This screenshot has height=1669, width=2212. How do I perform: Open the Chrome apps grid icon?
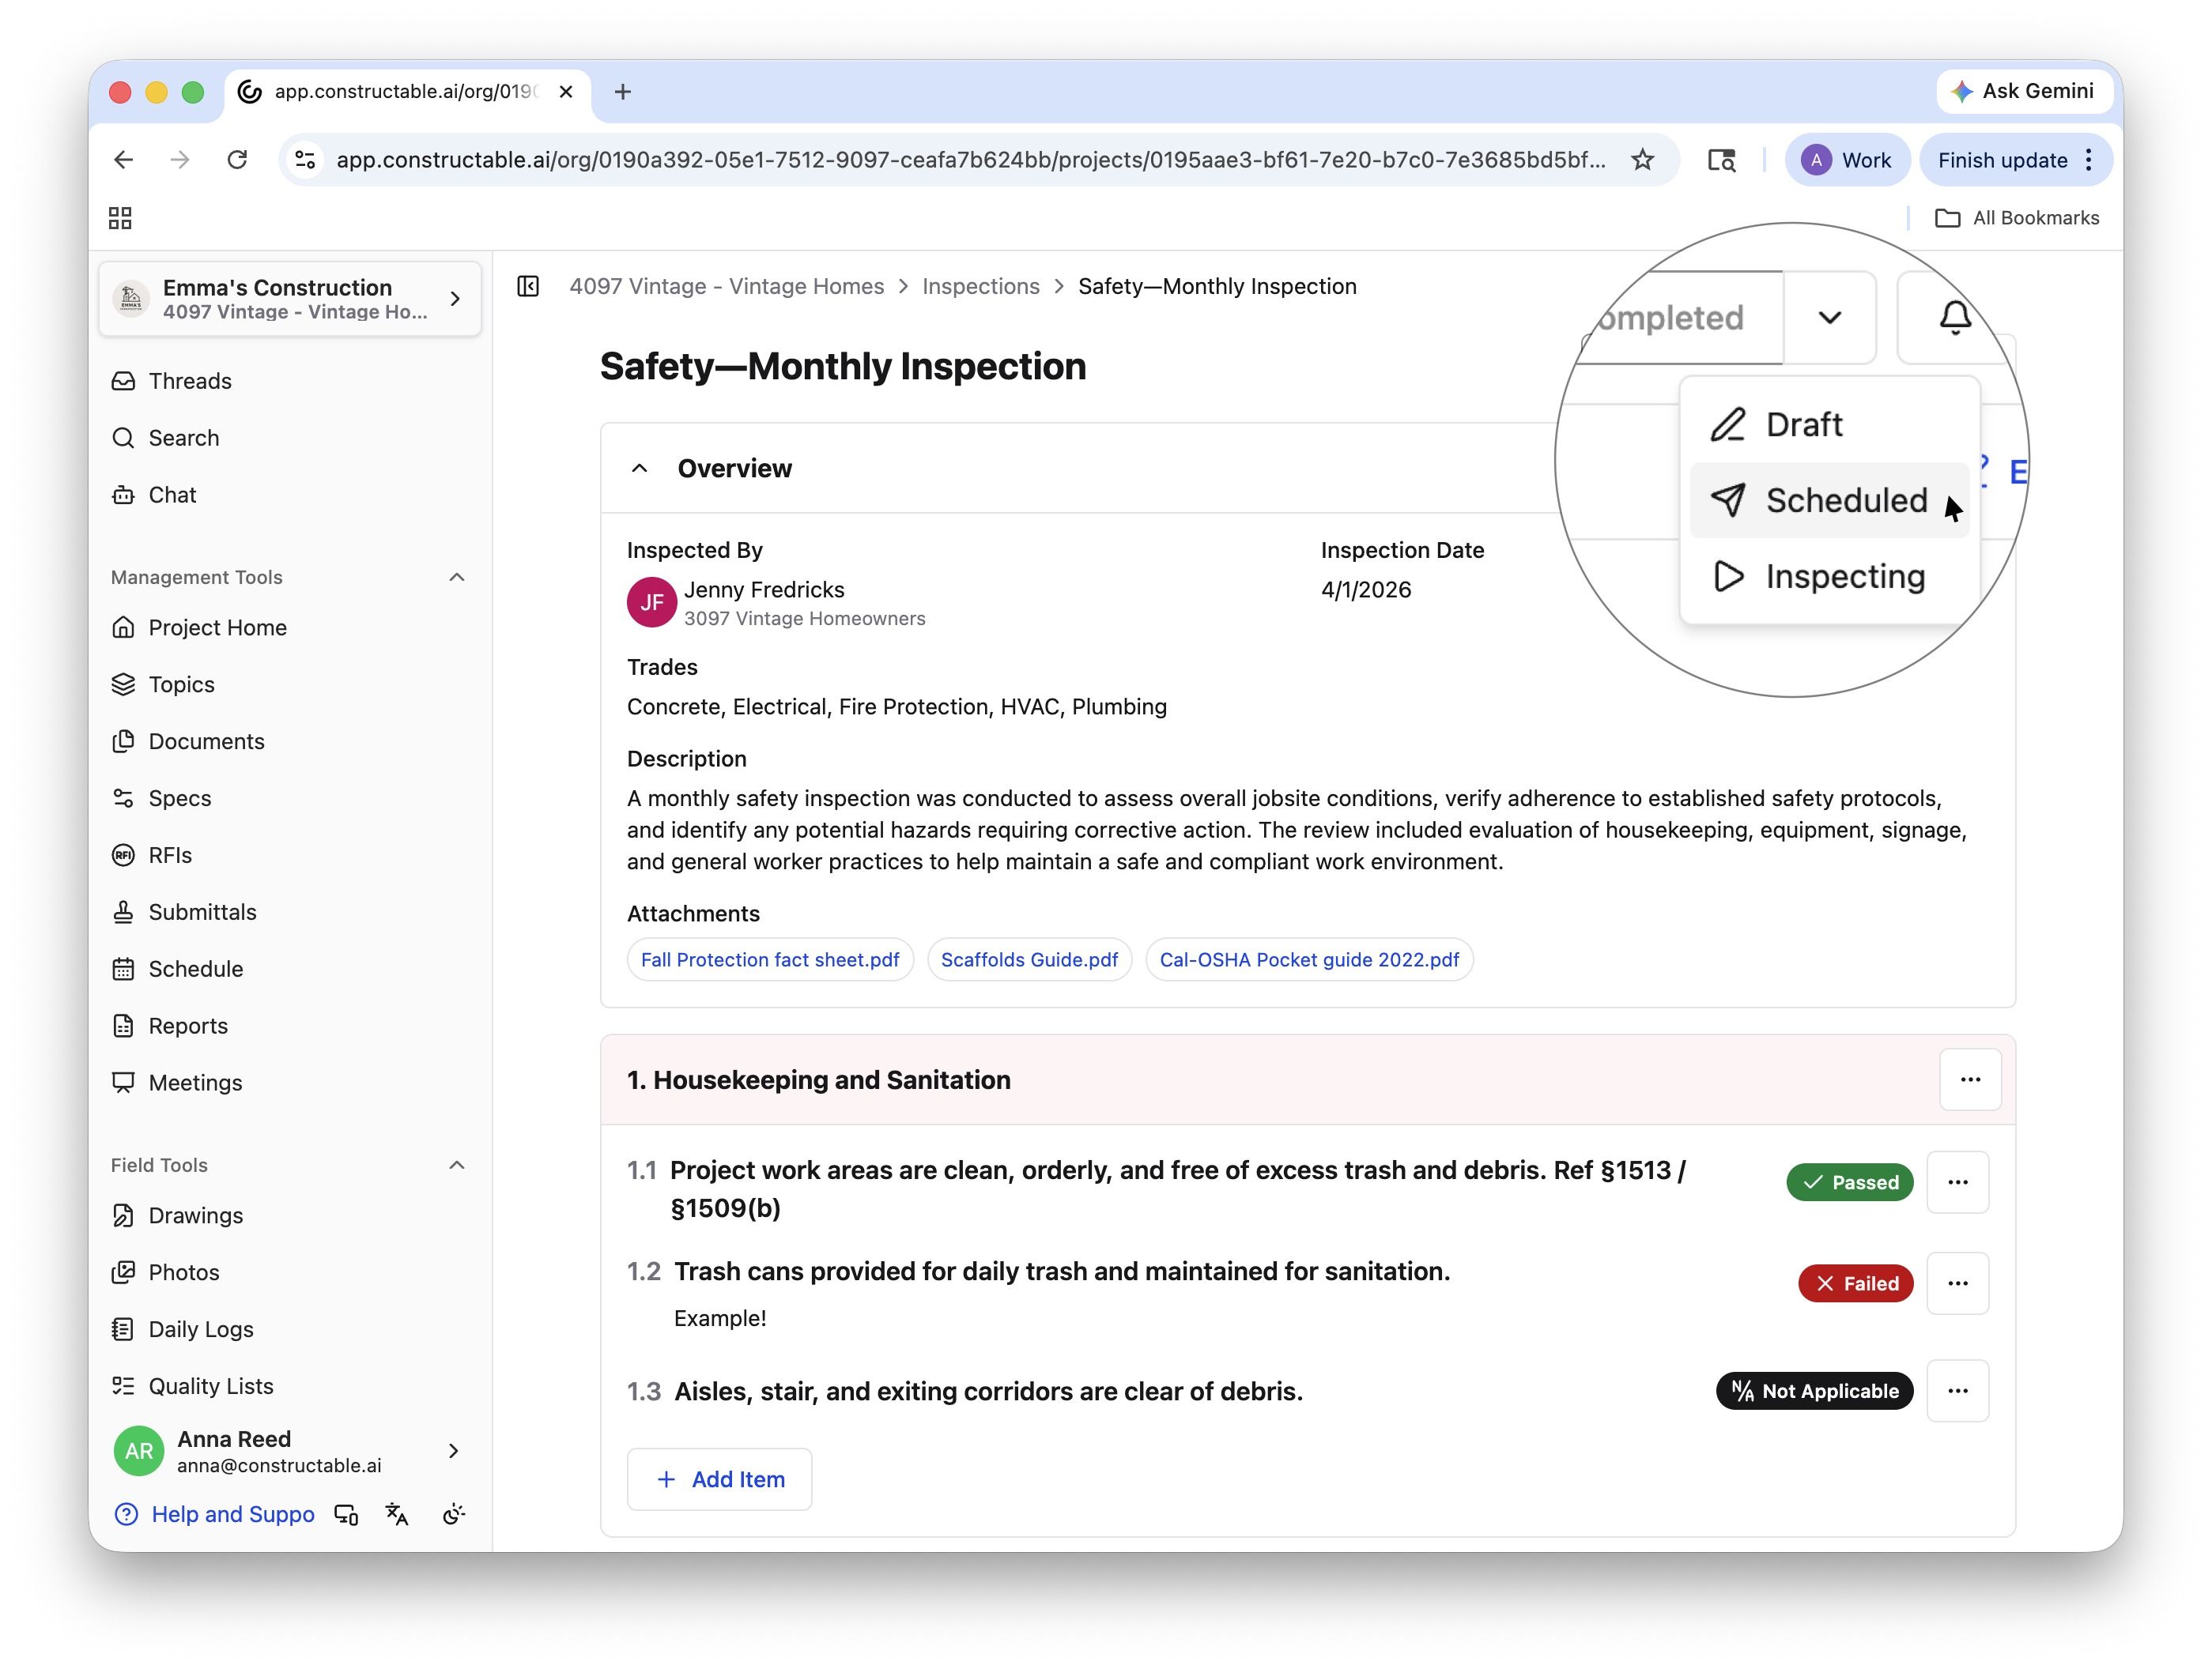coord(120,218)
